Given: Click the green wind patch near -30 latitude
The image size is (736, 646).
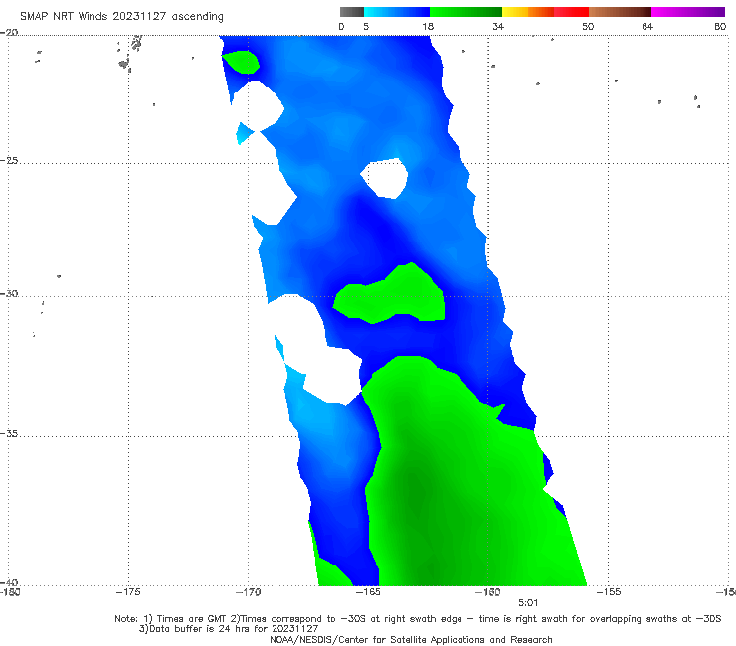Looking at the screenshot, I should 392,295.
